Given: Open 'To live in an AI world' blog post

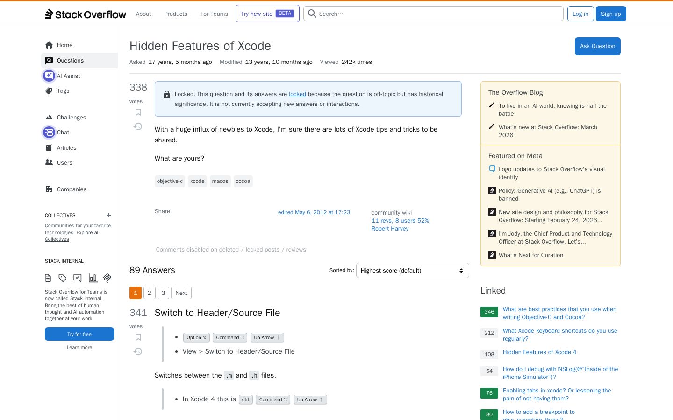Looking at the screenshot, I should point(552,110).
